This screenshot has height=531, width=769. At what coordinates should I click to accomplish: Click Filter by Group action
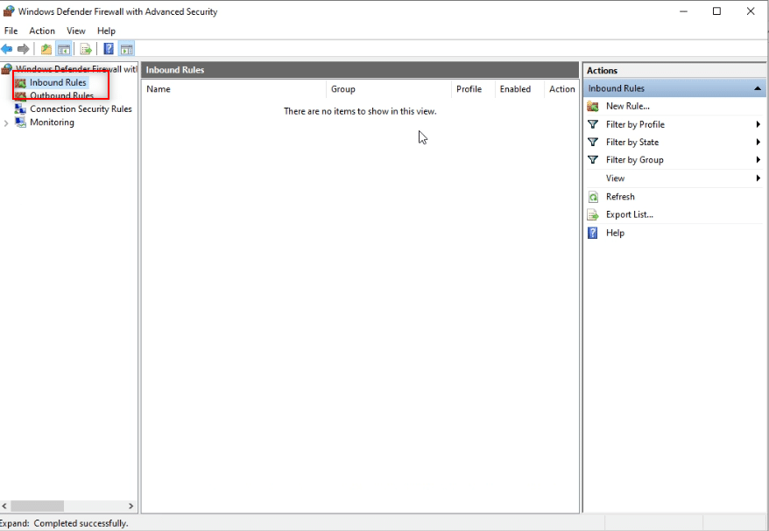635,160
